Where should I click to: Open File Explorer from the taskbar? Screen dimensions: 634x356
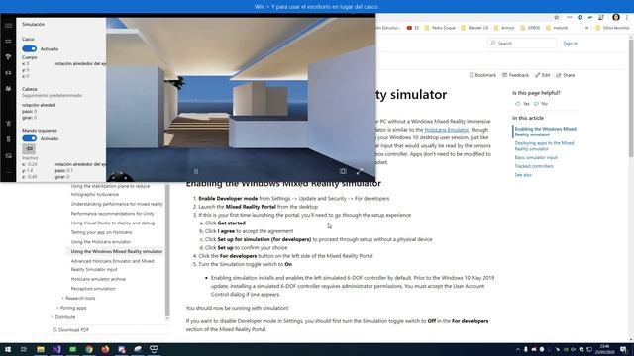pos(41,349)
